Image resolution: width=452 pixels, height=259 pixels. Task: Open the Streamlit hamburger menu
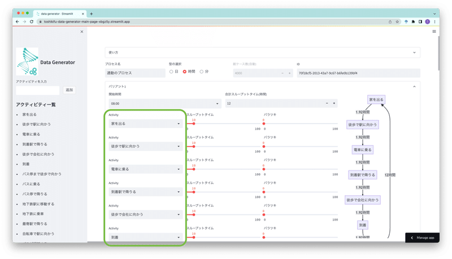[434, 32]
